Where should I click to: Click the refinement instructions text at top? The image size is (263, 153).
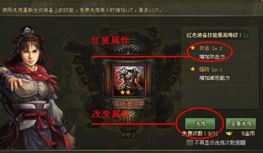pyautogui.click(x=82, y=10)
